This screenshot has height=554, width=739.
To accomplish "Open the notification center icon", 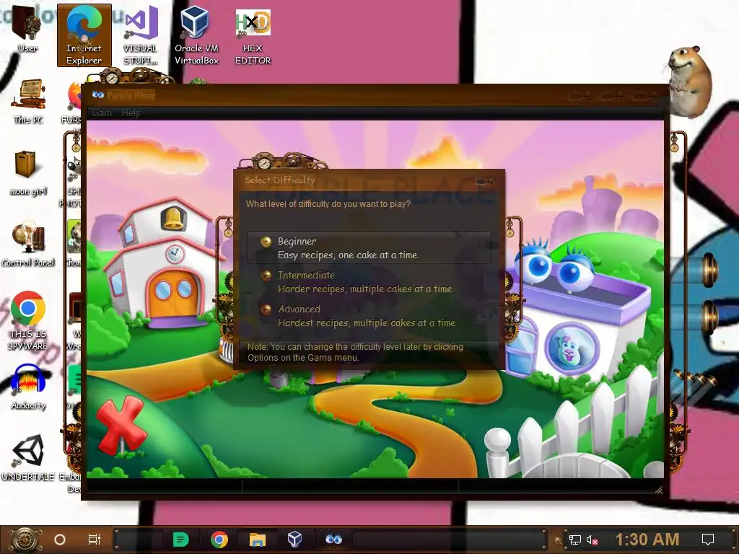I will click(x=707, y=540).
